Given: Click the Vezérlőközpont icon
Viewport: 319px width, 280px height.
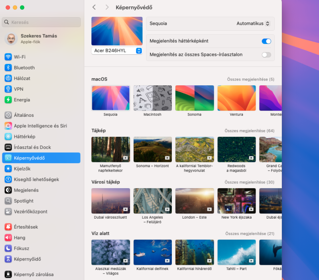Looking at the screenshot, I should coord(8,212).
